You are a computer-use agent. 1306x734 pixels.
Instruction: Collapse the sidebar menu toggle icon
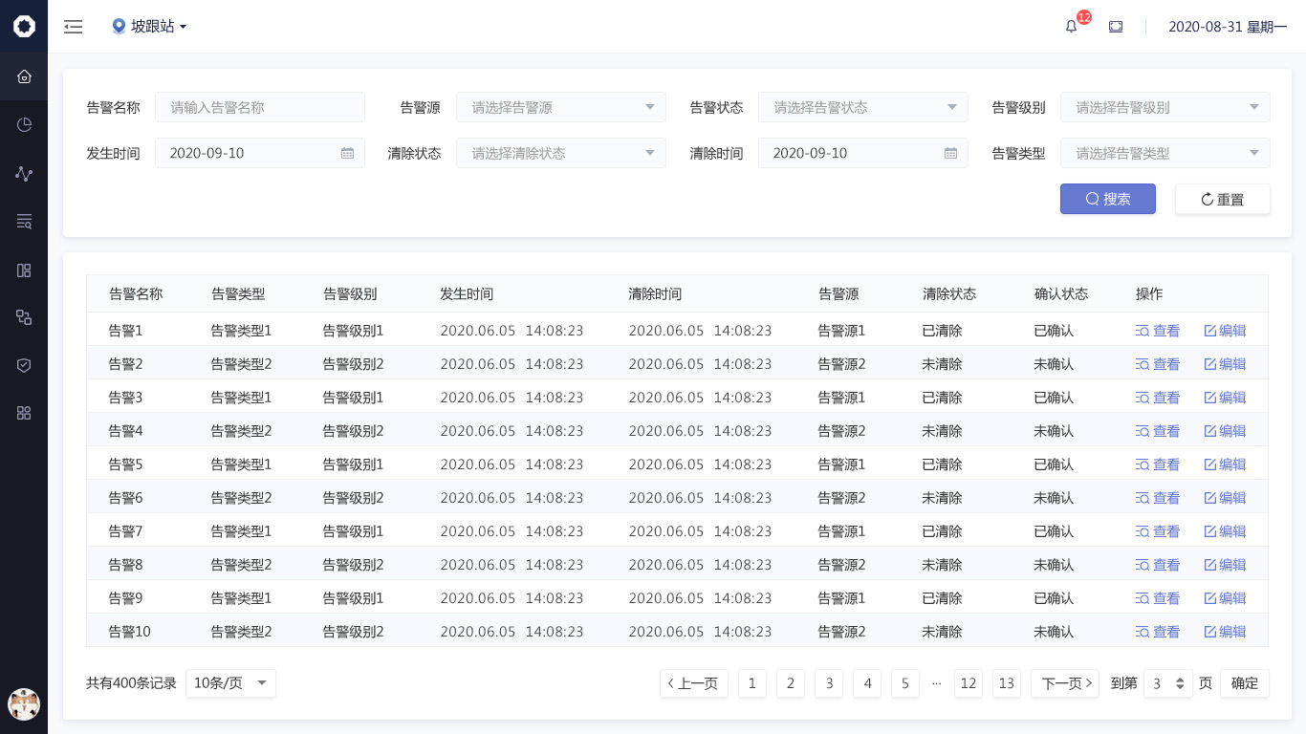click(74, 27)
